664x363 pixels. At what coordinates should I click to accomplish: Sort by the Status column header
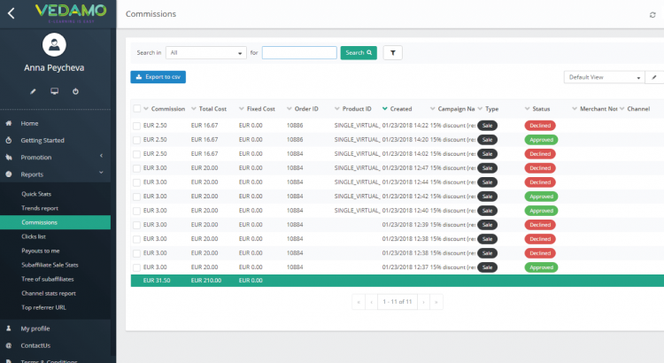coord(541,109)
